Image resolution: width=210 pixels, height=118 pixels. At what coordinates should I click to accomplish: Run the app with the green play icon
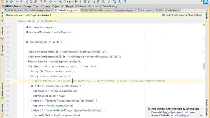[x=76, y=1]
